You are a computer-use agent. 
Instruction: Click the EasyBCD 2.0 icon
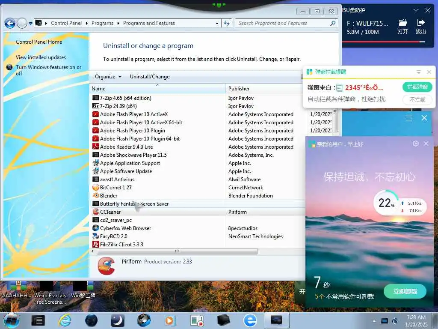point(95,236)
